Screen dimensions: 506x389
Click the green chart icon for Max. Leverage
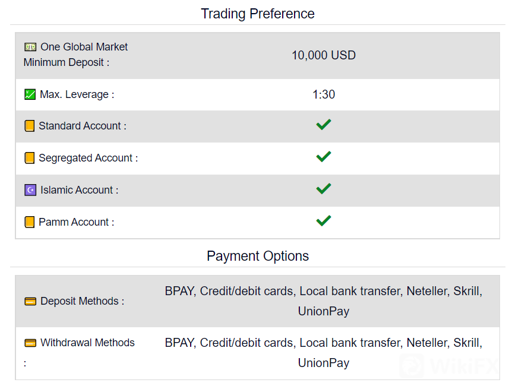(x=30, y=94)
